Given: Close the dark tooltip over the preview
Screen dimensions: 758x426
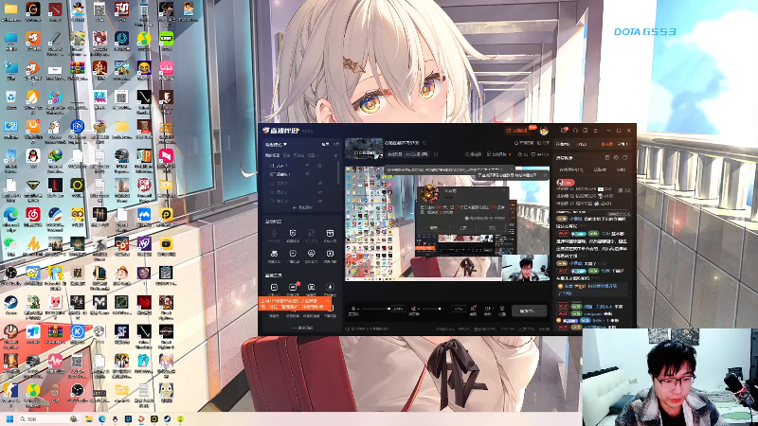Looking at the screenshot, I should (x=546, y=175).
